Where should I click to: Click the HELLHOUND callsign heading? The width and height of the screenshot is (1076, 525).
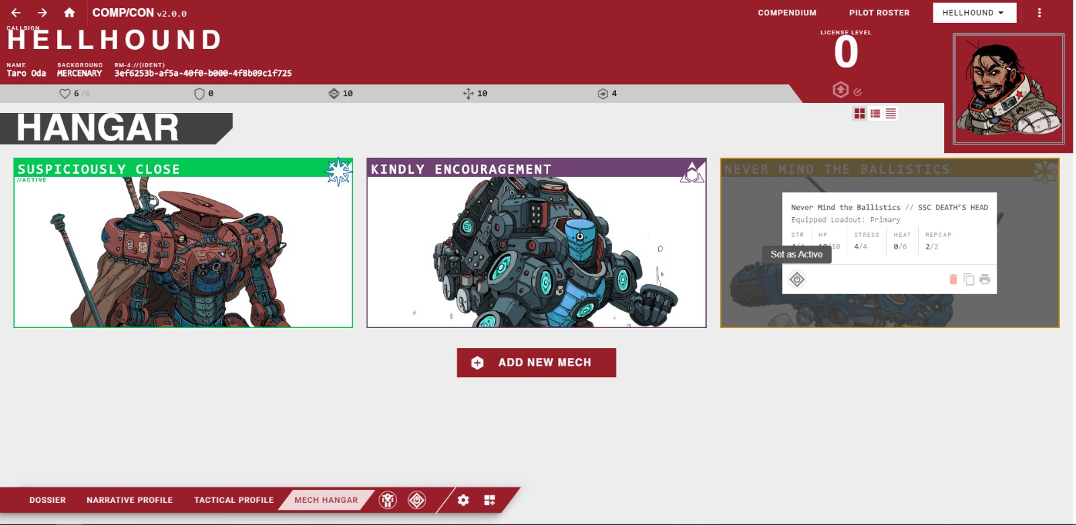pyautogui.click(x=114, y=40)
